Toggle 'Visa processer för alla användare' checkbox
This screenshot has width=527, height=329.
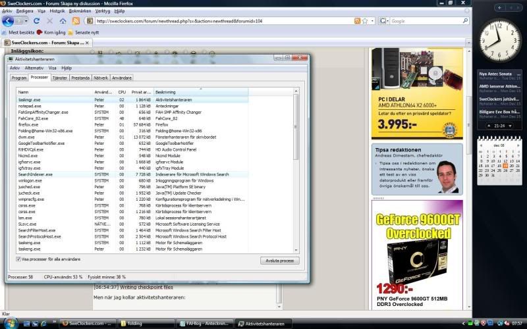tap(18, 259)
